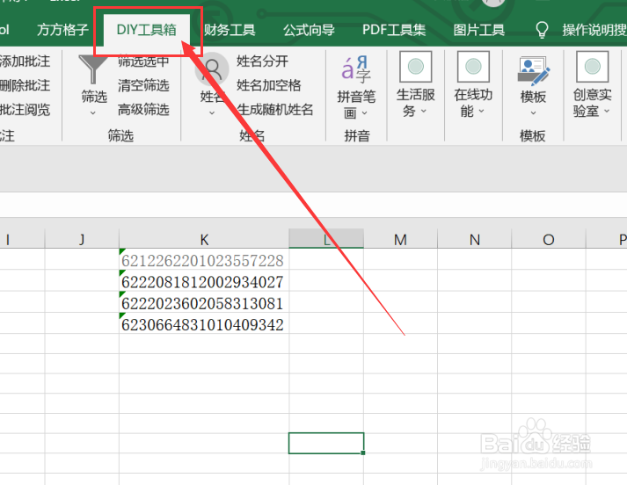This screenshot has width=627, height=485.
Task: Open the PDF工具集 tab
Action: [x=394, y=30]
